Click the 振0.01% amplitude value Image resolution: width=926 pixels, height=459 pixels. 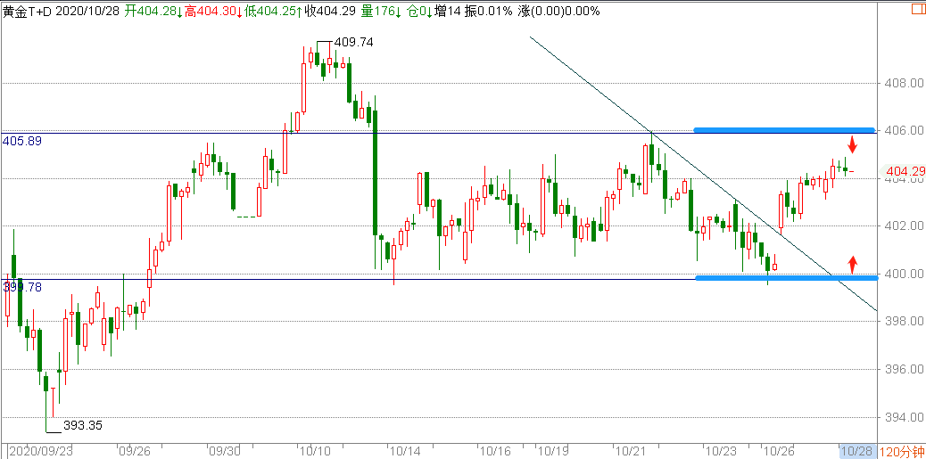coord(488,12)
